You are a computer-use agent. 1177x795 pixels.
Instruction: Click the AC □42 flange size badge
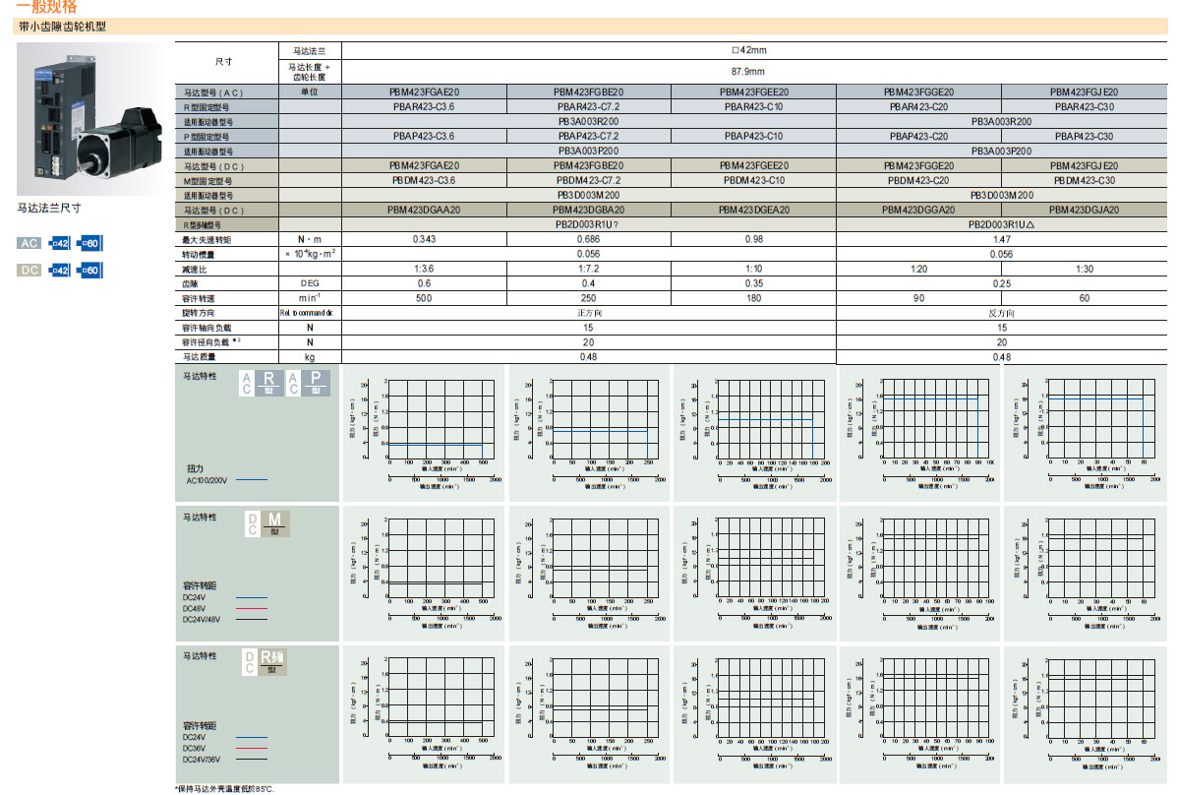(59, 243)
